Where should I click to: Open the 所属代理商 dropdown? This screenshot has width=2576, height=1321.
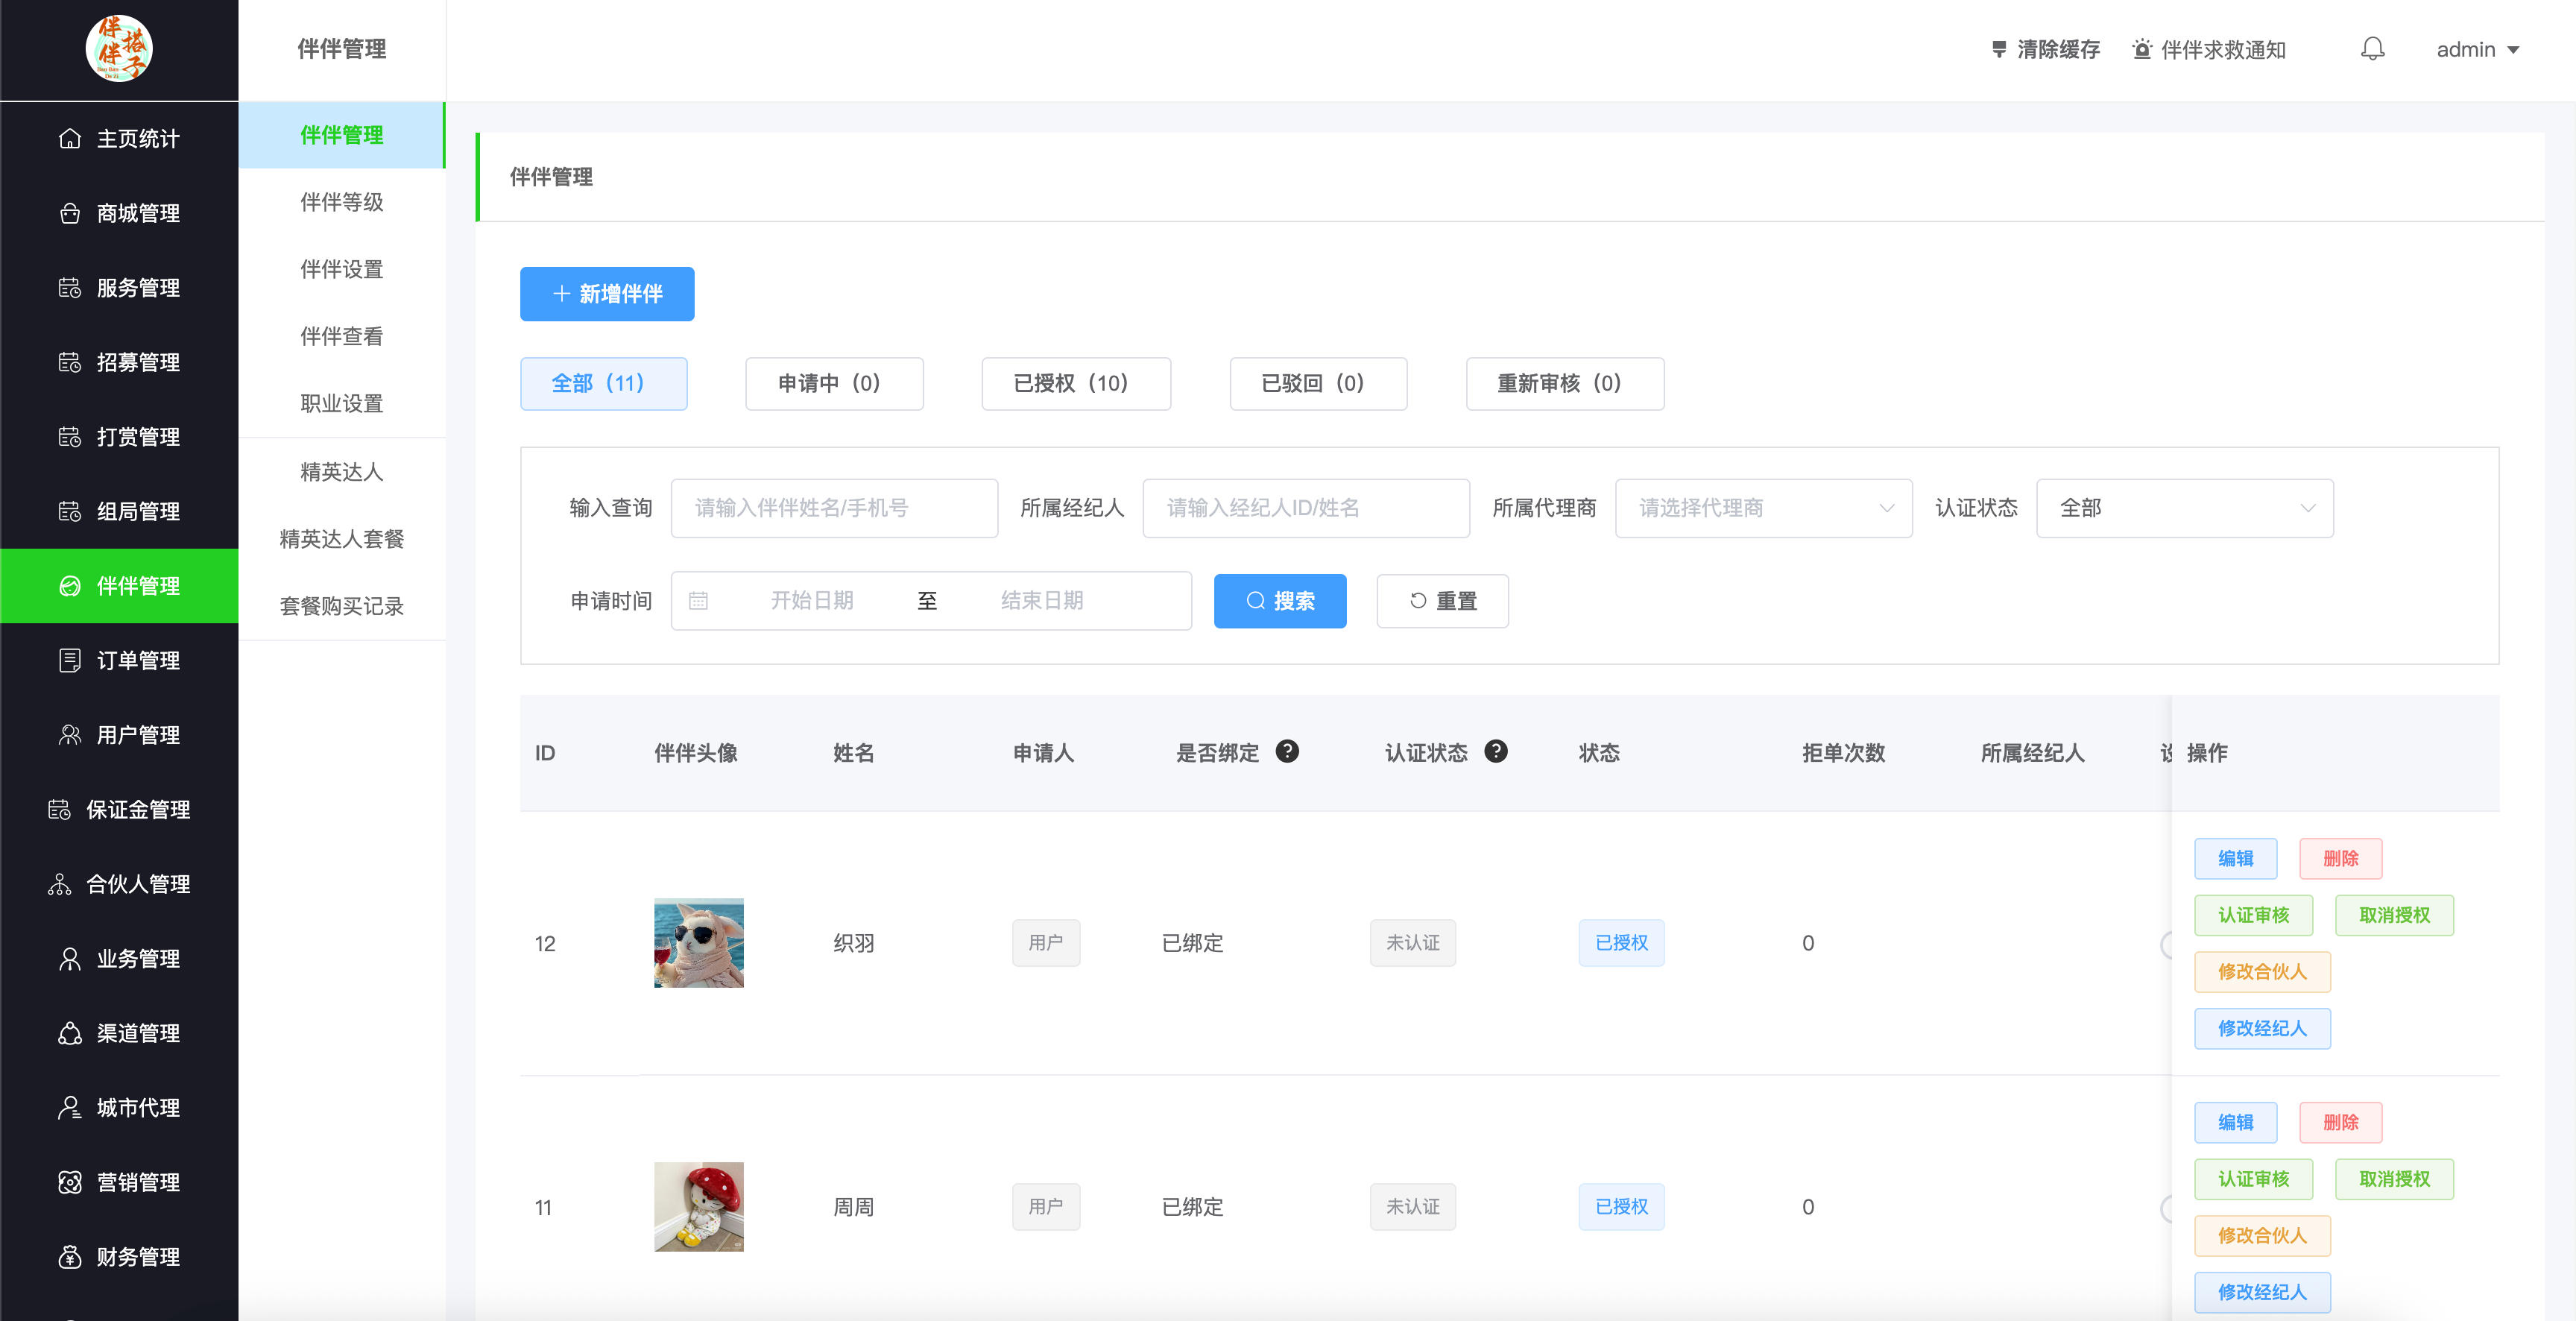1763,508
